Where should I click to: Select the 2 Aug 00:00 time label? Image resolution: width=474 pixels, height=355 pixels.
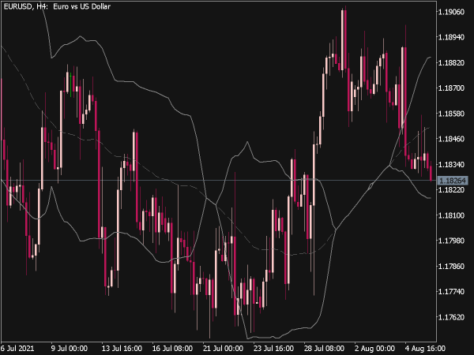(x=374, y=349)
